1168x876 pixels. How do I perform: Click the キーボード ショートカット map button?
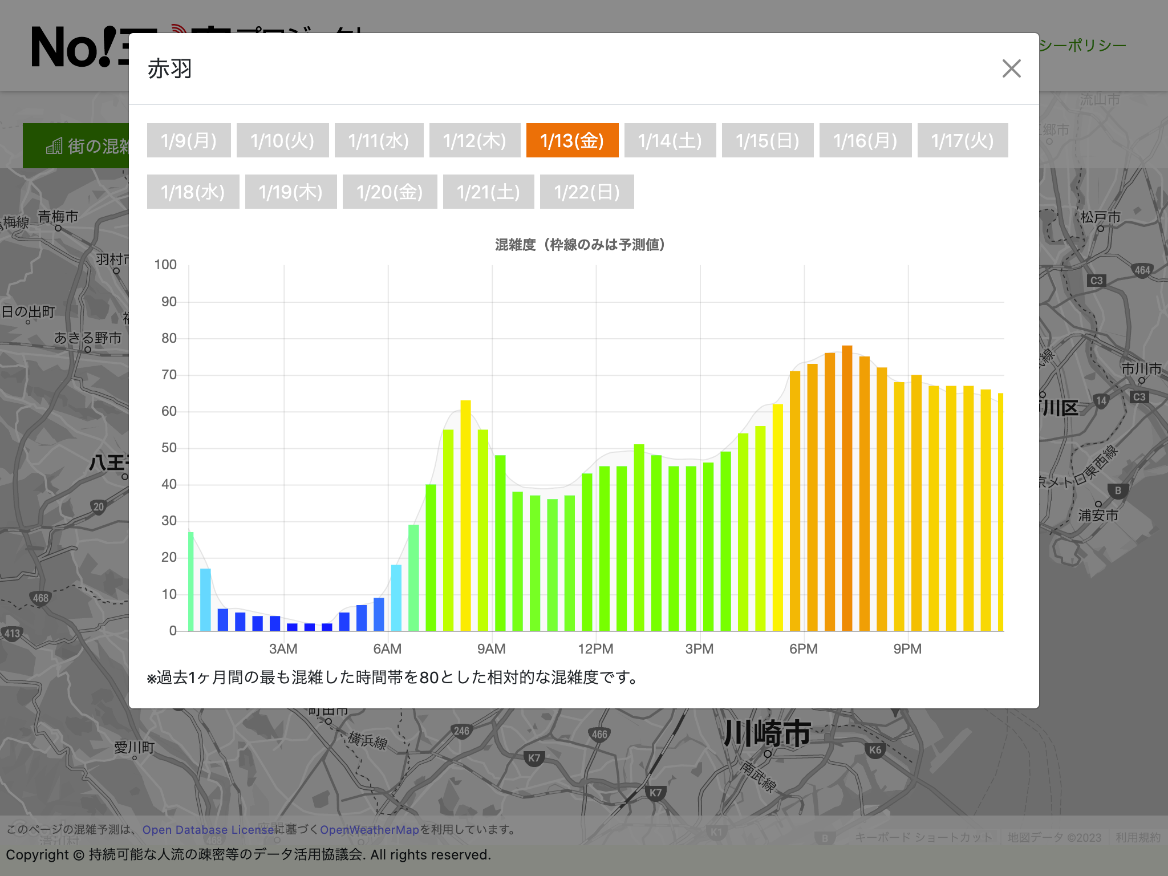924,837
